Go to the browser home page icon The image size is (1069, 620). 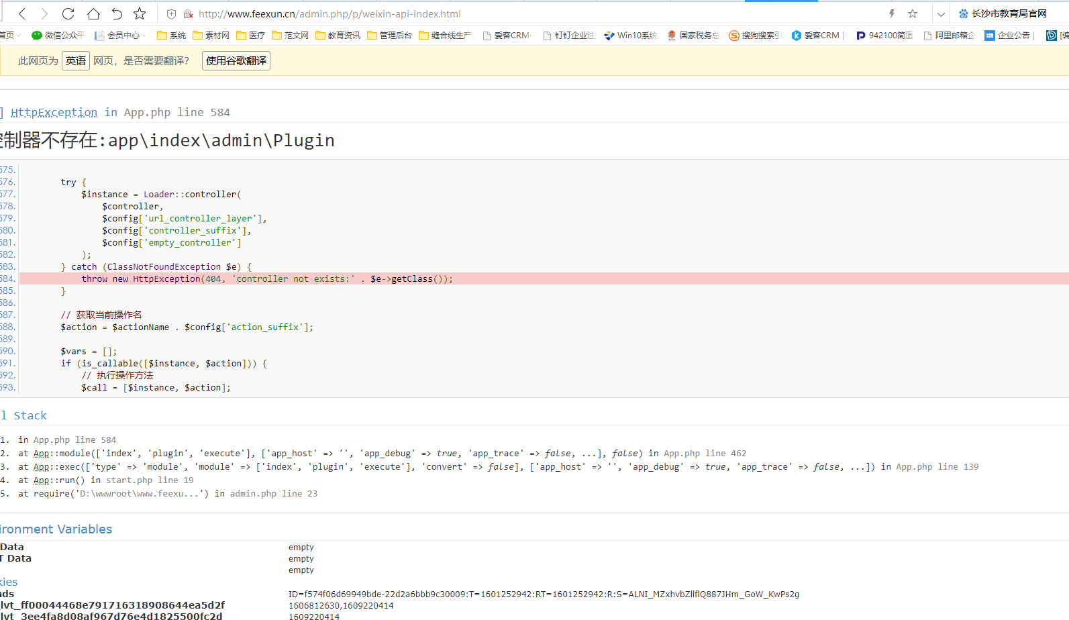pos(93,13)
